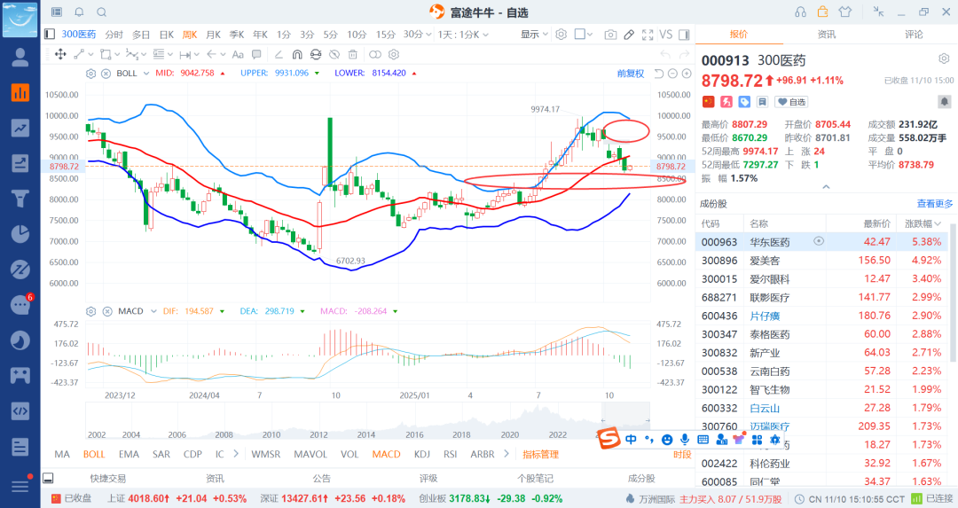The width and height of the screenshot is (958, 508).
Task: Select the move crosshair drawing tool
Action: coord(60,54)
